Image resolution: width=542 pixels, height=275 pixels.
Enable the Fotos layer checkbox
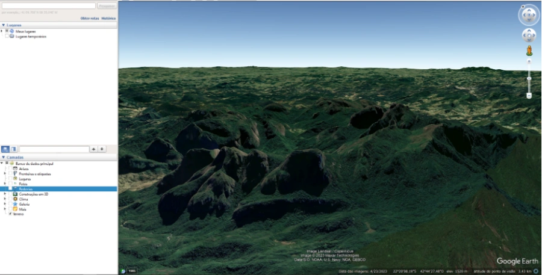pos(10,184)
